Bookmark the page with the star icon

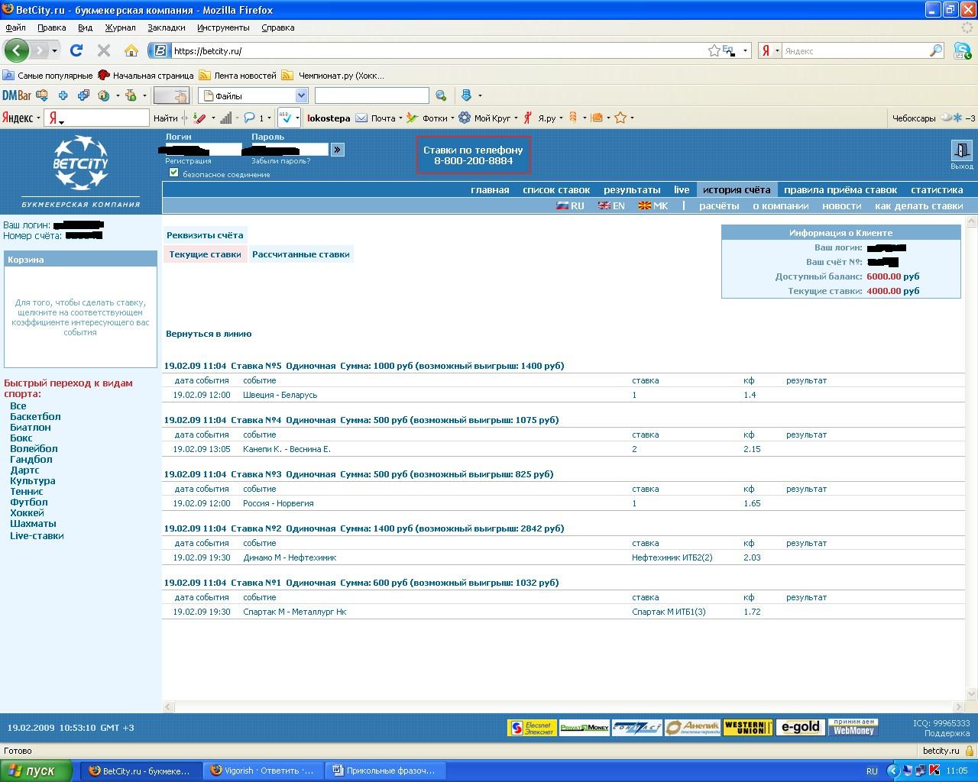coord(714,50)
